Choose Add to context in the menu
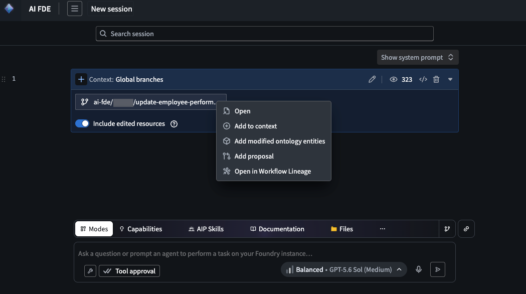Image resolution: width=526 pixels, height=294 pixels. coord(273,126)
